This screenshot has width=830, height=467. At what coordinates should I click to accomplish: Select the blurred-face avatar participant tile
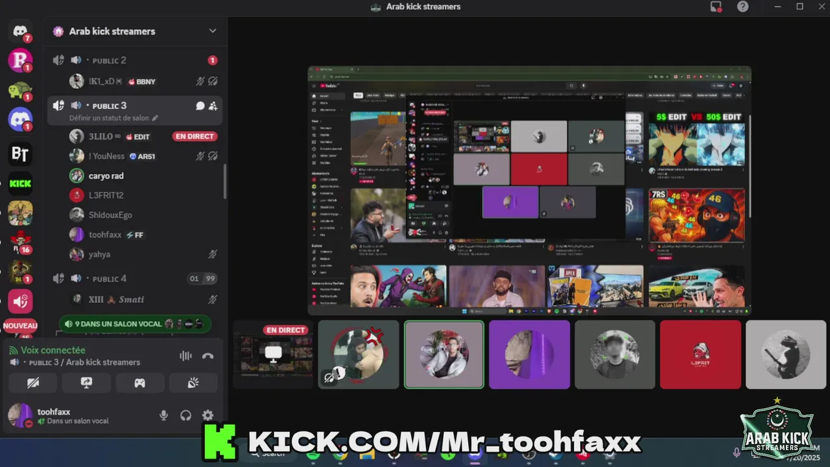[x=615, y=354]
